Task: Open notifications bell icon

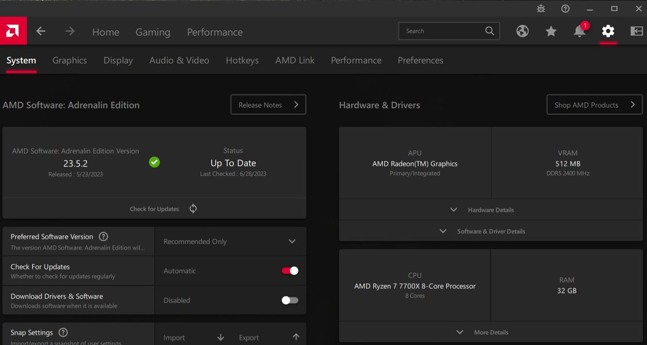Action: 580,31
